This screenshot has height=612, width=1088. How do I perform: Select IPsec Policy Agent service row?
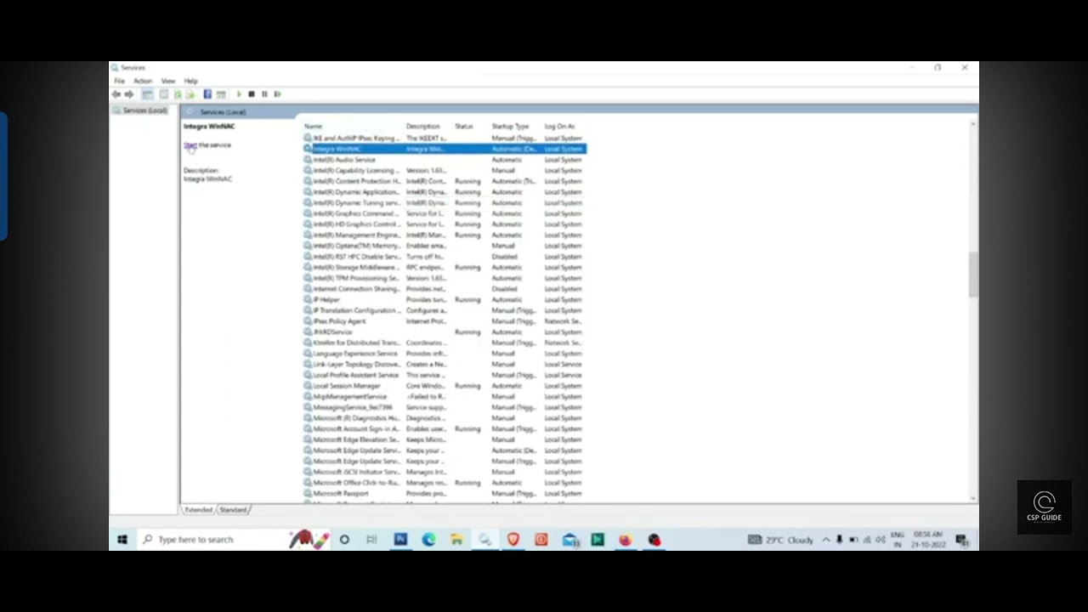point(445,321)
